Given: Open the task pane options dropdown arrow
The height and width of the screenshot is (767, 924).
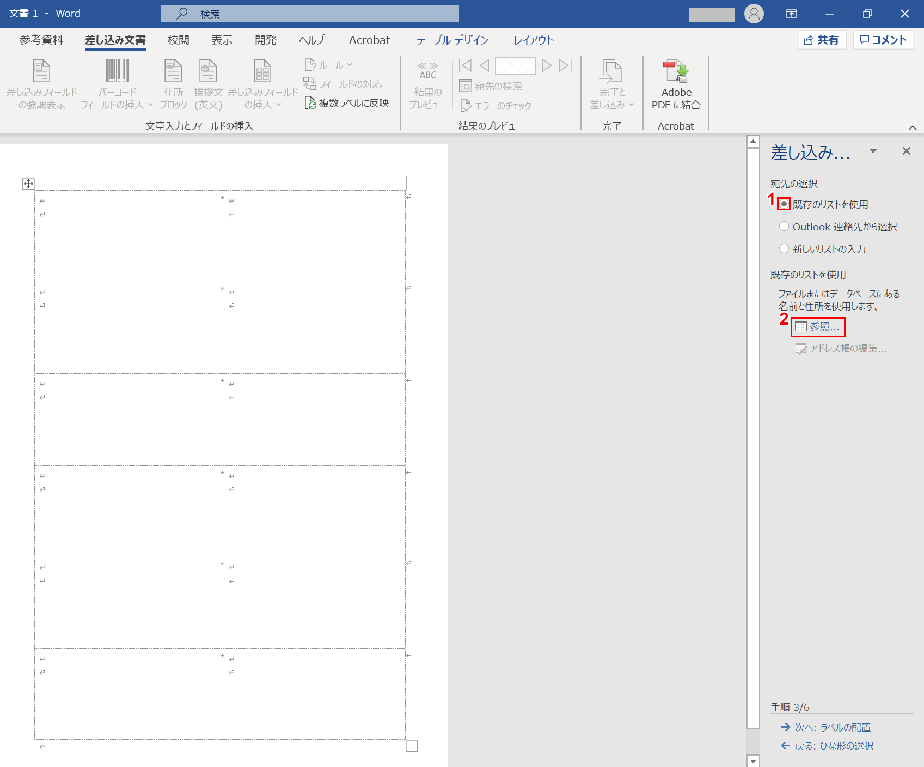Looking at the screenshot, I should 873,151.
